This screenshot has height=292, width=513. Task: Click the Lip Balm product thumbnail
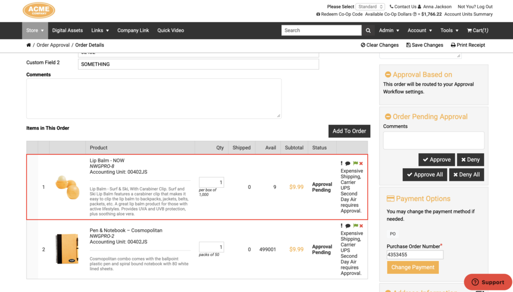coord(68,187)
